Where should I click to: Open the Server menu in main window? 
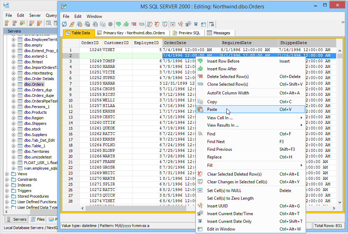click(35, 15)
